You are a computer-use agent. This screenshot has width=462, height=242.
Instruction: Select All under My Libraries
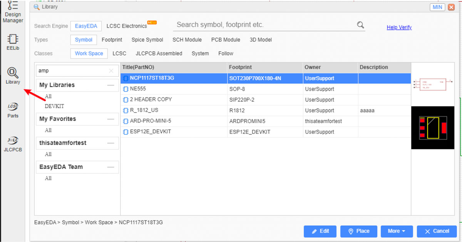coord(48,96)
